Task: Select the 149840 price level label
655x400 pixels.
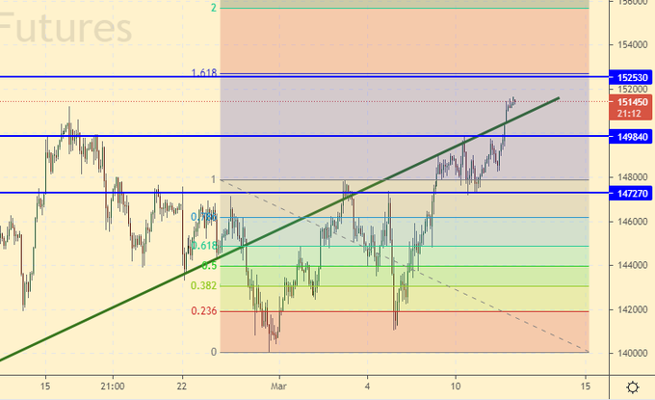Action: tap(631, 137)
